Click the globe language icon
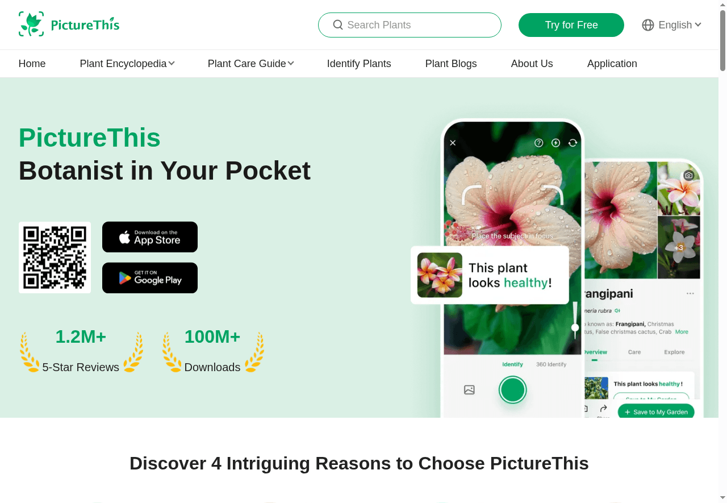This screenshot has height=503, width=727. [648, 25]
